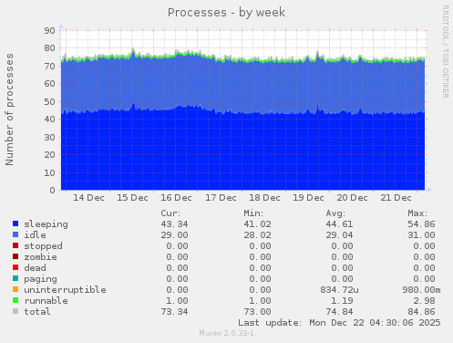Click sleeping average value 44.61
Screen dimensions: 453x343
tap(339, 224)
